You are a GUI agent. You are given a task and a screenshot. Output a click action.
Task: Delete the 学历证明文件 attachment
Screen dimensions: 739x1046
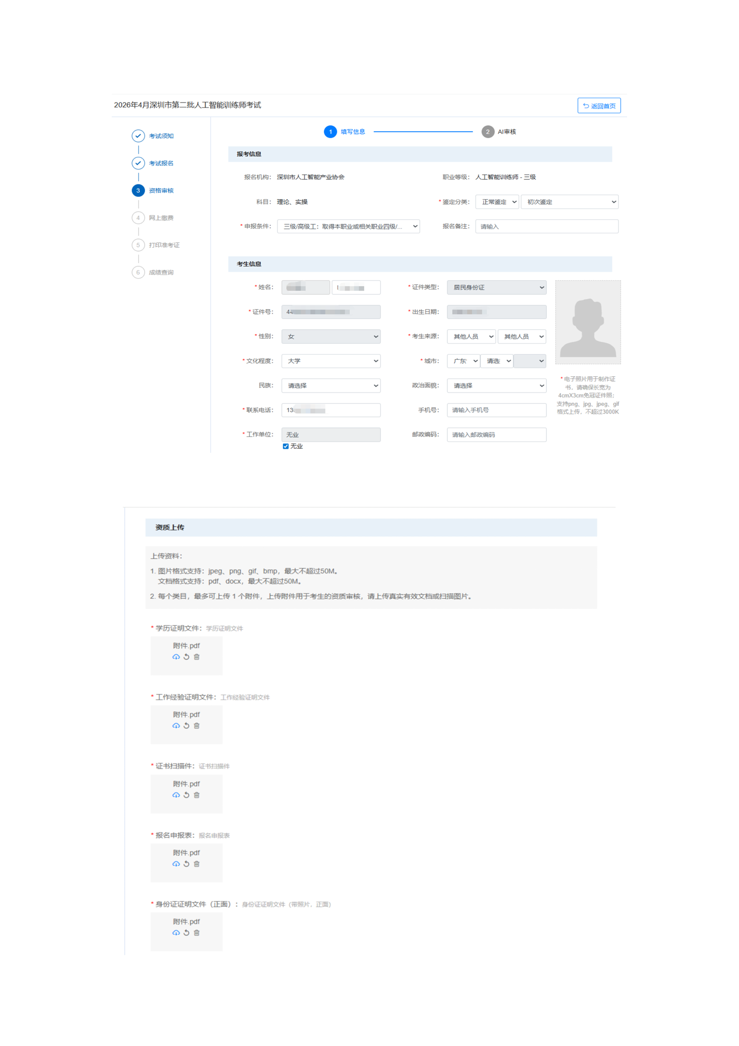coord(197,657)
